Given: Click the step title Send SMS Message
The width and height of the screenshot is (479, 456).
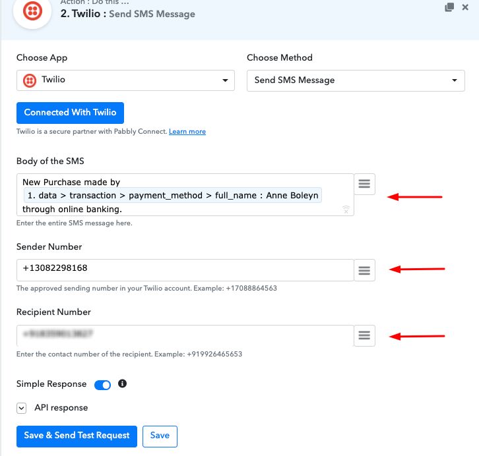Looking at the screenshot, I should [x=152, y=14].
